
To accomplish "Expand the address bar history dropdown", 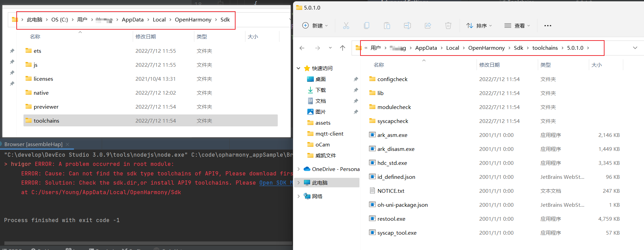I will point(635,48).
